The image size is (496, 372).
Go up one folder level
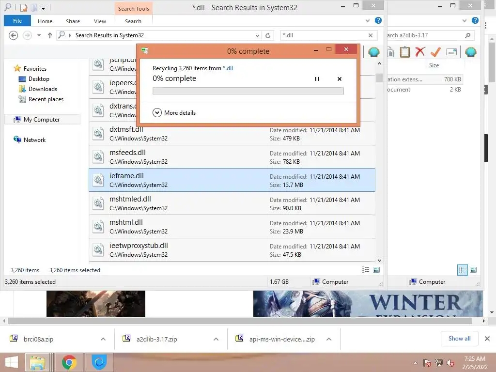click(x=50, y=35)
